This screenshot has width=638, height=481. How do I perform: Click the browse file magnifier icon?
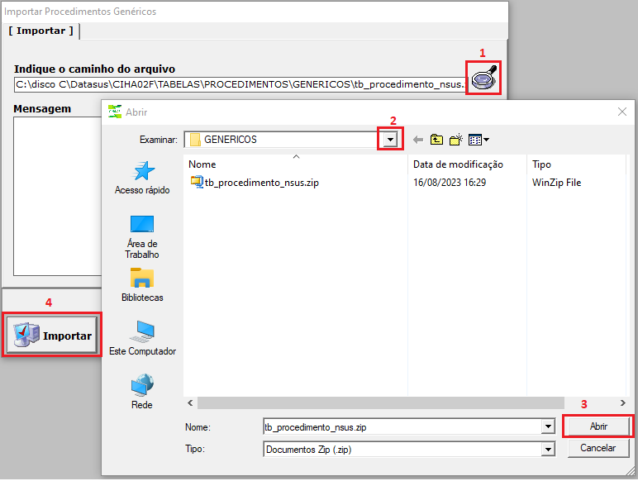pos(483,79)
